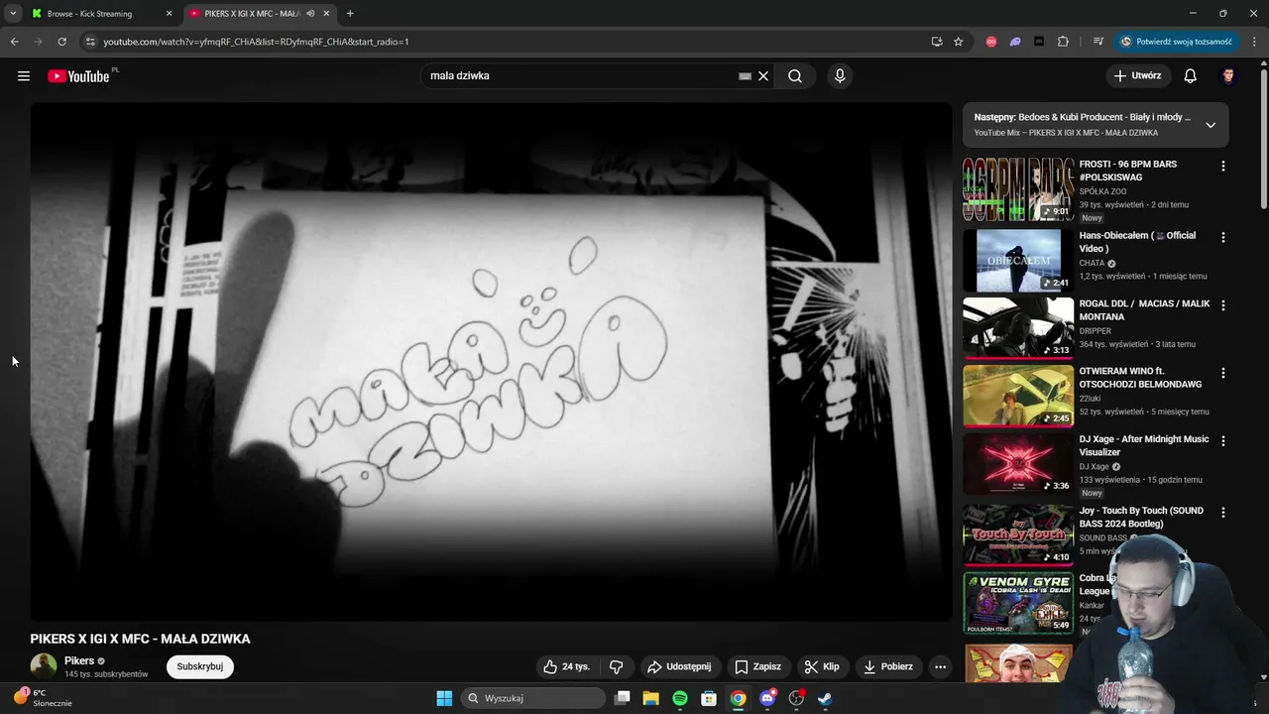Screen dimensions: 1269x714
Task: Open the Chrome extensions puzzle icon
Action: 1063,42
